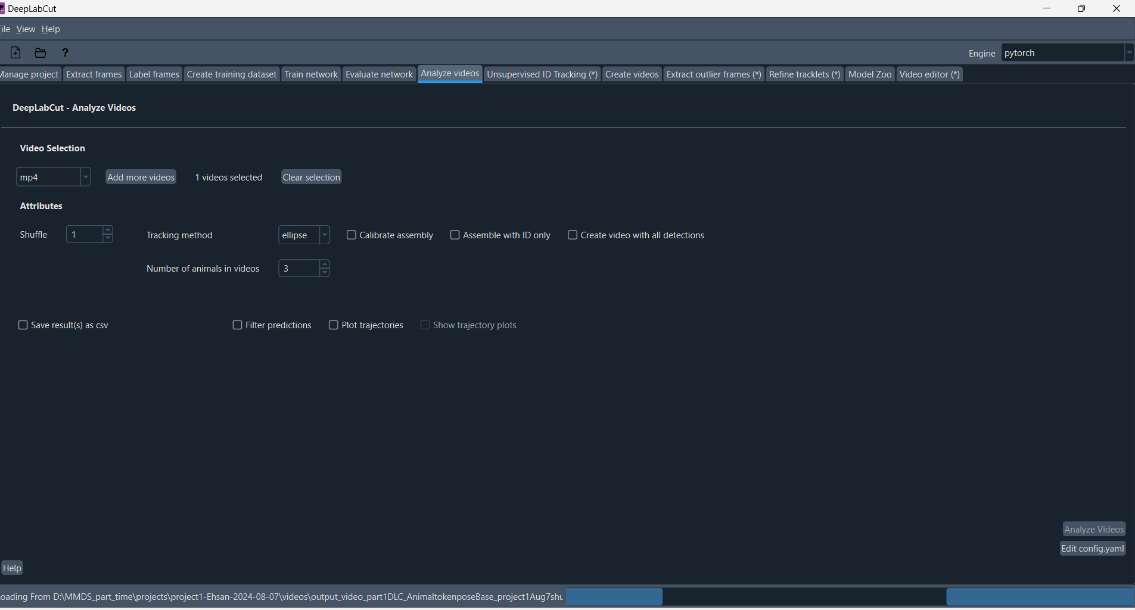
Task: Check Assemble with ID only
Action: pos(455,235)
